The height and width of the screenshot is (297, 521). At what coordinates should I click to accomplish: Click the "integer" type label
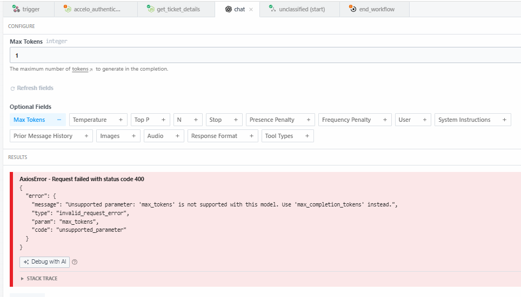pyautogui.click(x=57, y=41)
